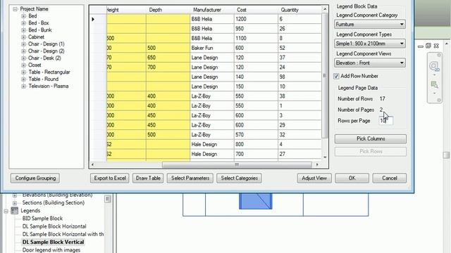
Task: Click Export to Excel button
Action: tap(110, 178)
